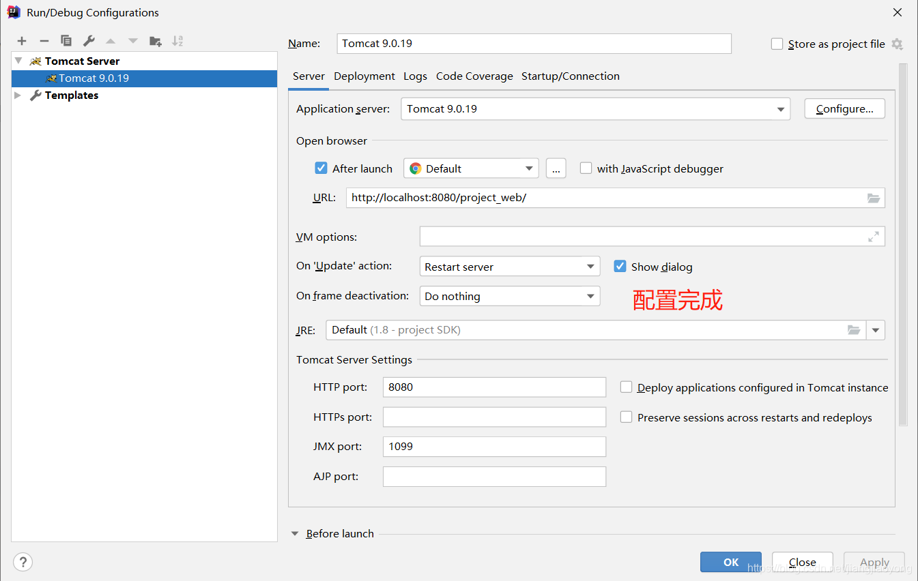
Task: Click the Close button
Action: (x=803, y=562)
